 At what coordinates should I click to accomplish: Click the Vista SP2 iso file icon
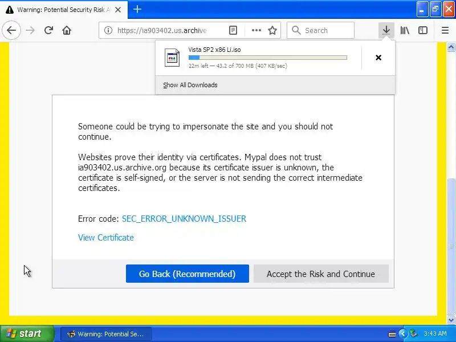pyautogui.click(x=172, y=58)
